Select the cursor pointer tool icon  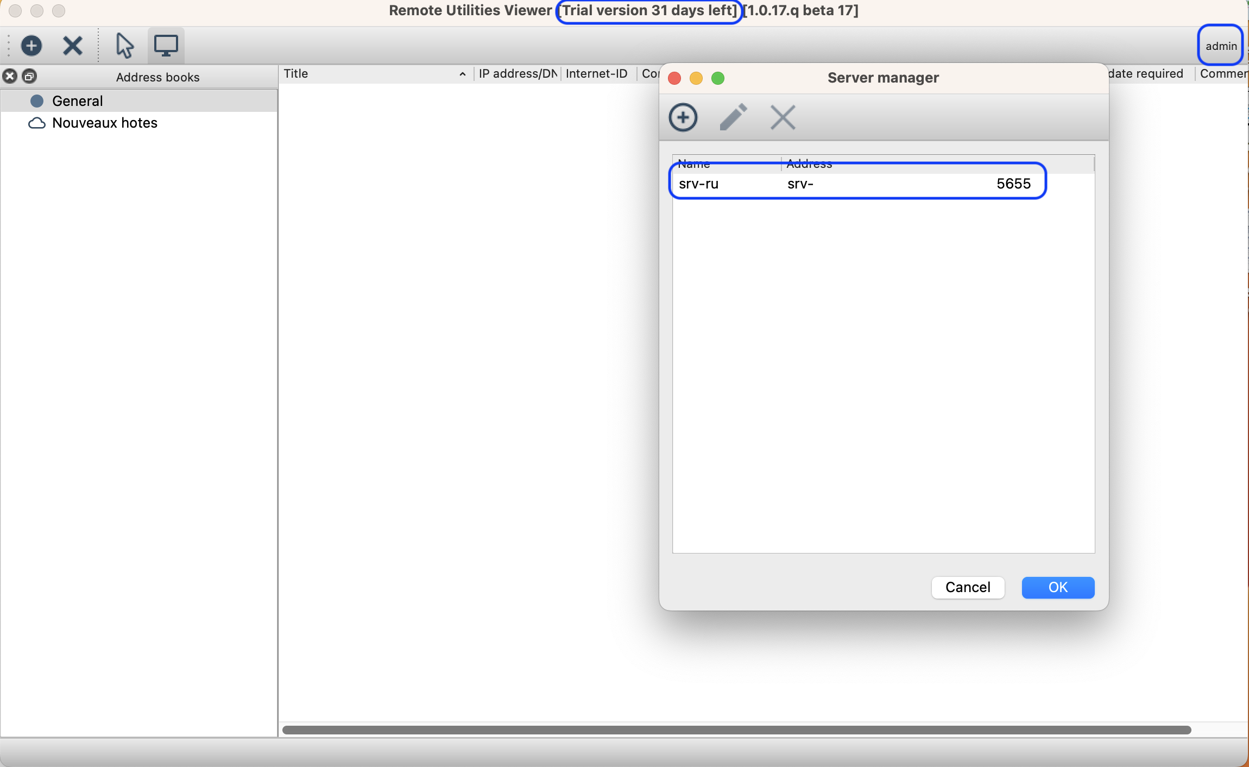(x=124, y=46)
